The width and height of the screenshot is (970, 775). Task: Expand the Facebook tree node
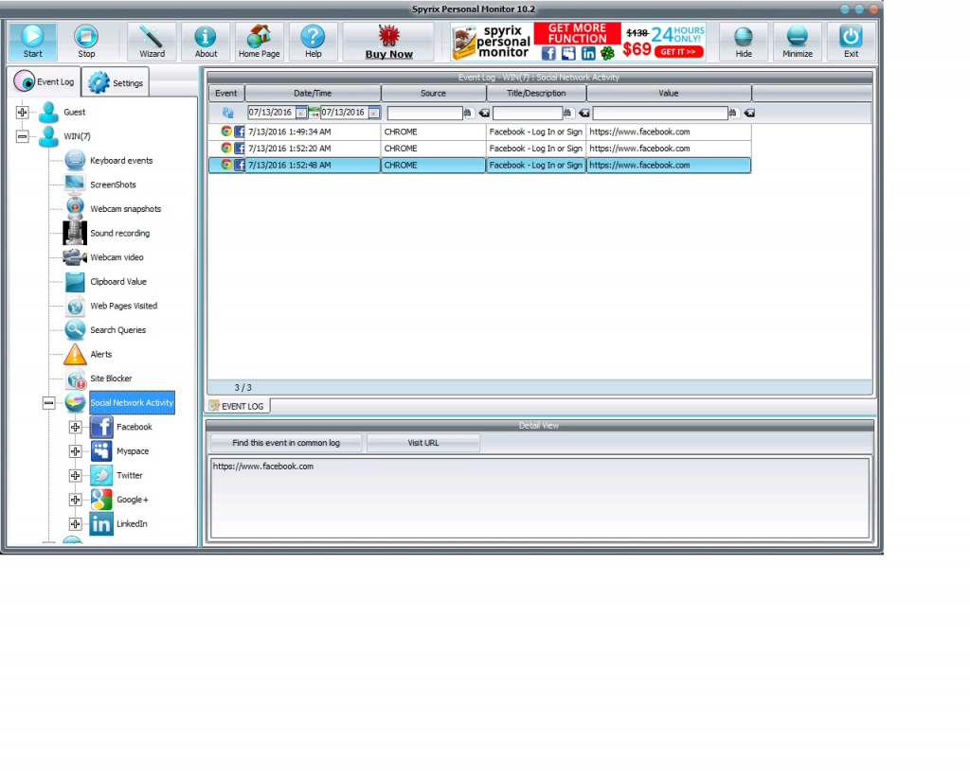(x=76, y=428)
